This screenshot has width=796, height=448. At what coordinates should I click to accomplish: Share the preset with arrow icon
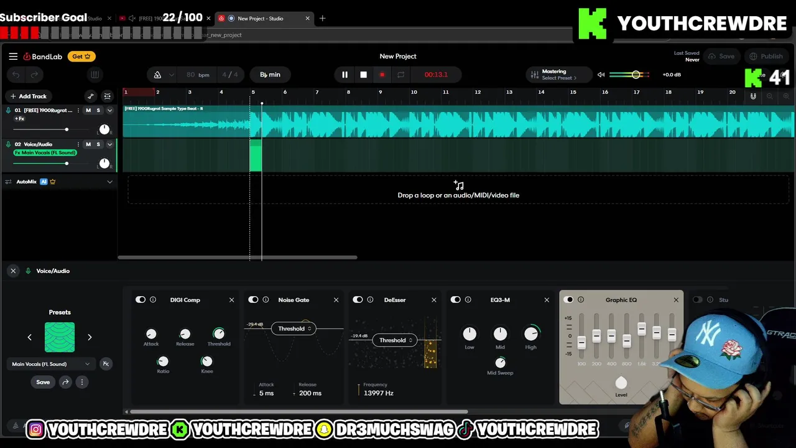click(x=65, y=382)
